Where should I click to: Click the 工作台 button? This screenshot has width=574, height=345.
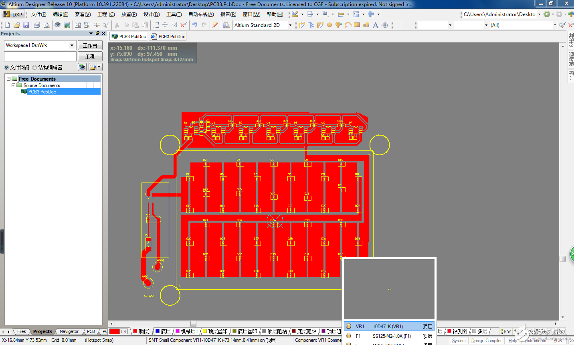pos(90,45)
